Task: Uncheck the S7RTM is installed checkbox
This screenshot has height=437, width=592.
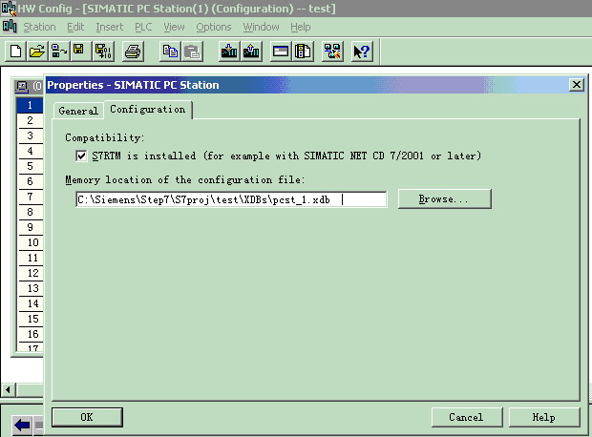Action: [x=81, y=156]
